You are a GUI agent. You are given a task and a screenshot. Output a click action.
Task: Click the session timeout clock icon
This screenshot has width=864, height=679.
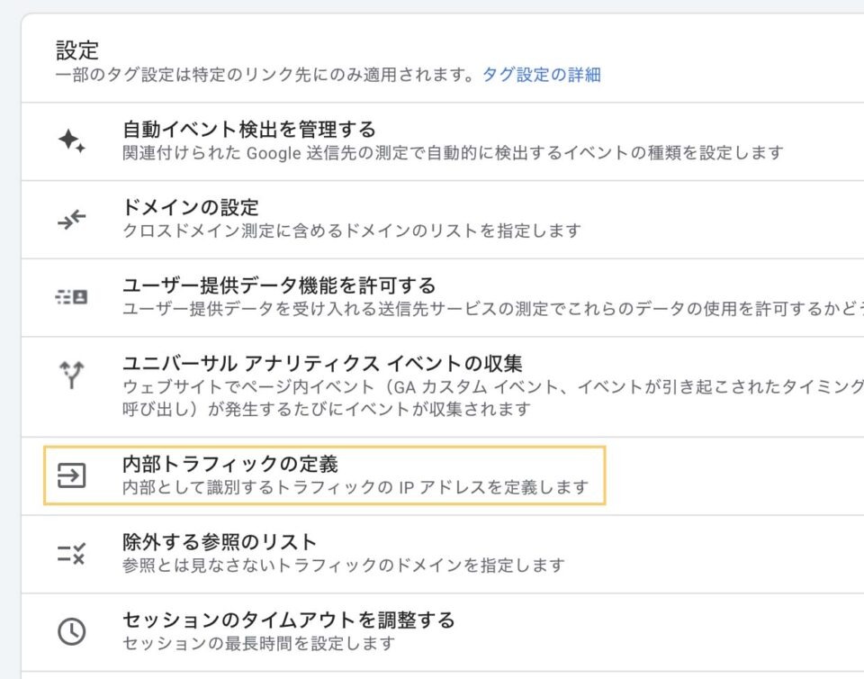tap(72, 631)
